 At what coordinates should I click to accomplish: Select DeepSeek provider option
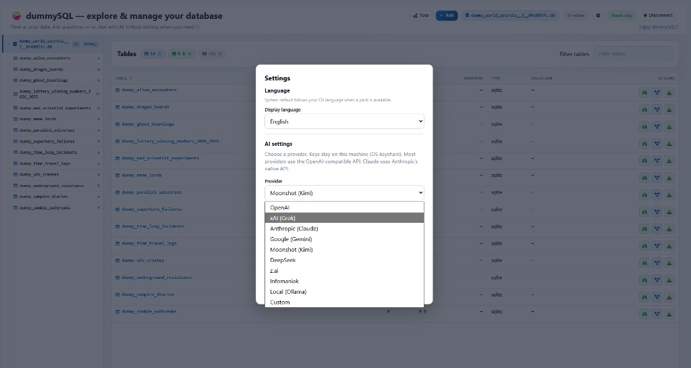coord(344,261)
